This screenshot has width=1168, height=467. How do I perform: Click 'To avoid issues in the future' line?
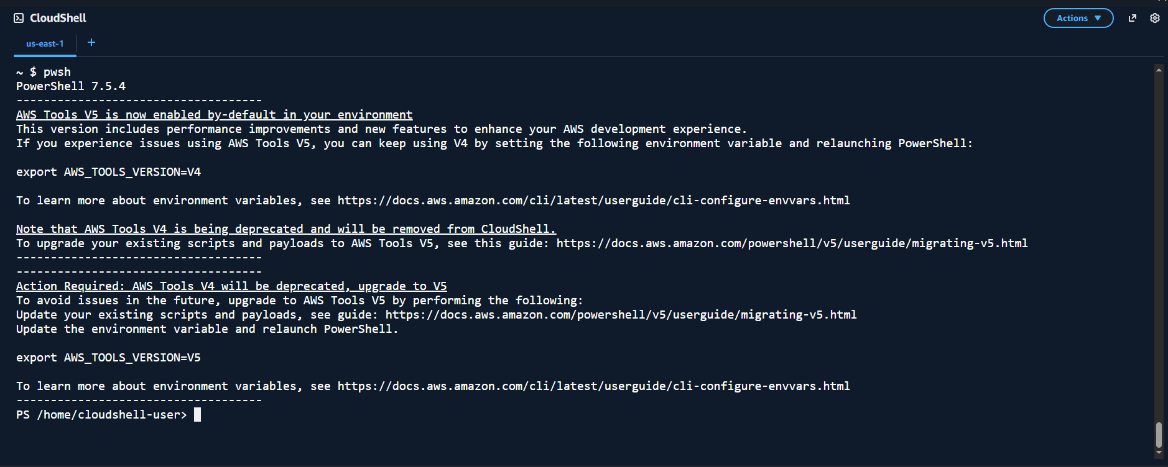(300, 301)
